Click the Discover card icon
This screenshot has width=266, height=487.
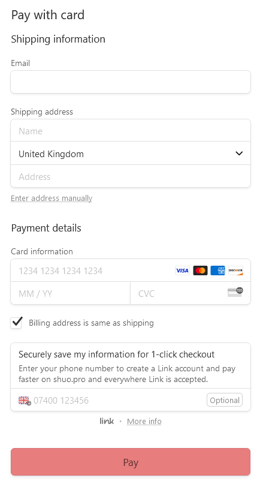[x=236, y=270]
